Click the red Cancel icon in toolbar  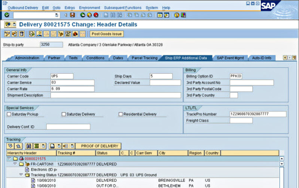pyautogui.click(x=96, y=15)
